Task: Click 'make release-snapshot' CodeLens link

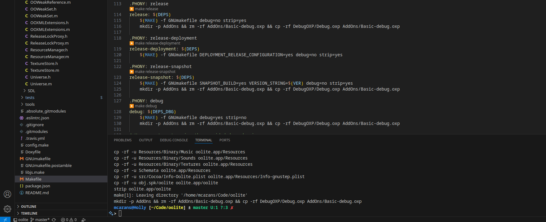Action: click(x=155, y=72)
